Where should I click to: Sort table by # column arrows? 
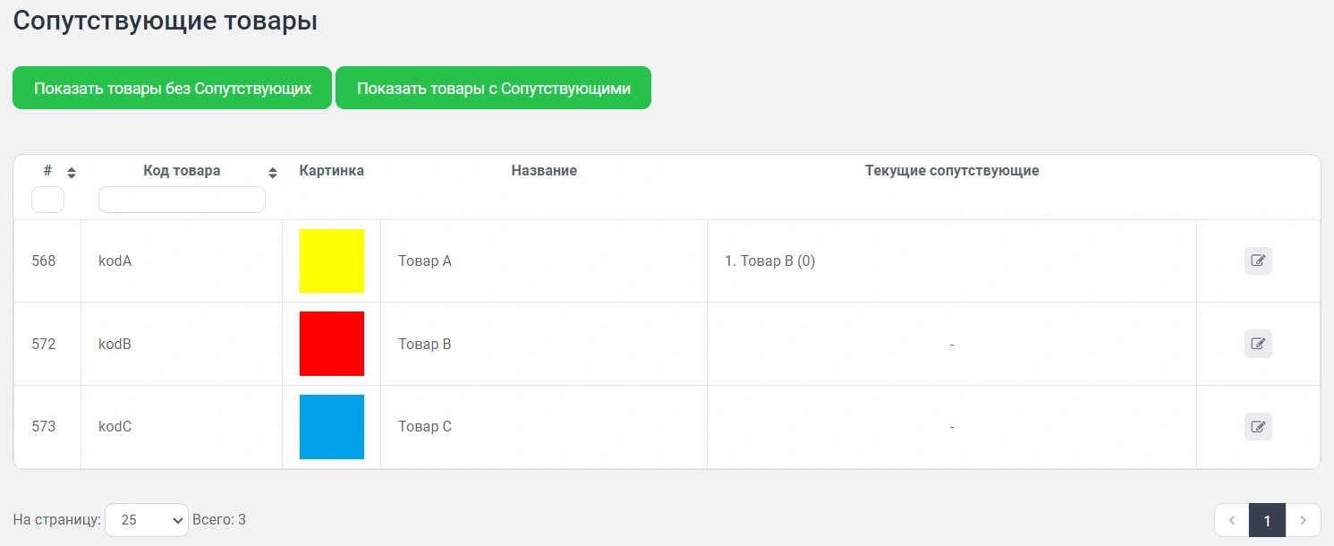pyautogui.click(x=72, y=172)
